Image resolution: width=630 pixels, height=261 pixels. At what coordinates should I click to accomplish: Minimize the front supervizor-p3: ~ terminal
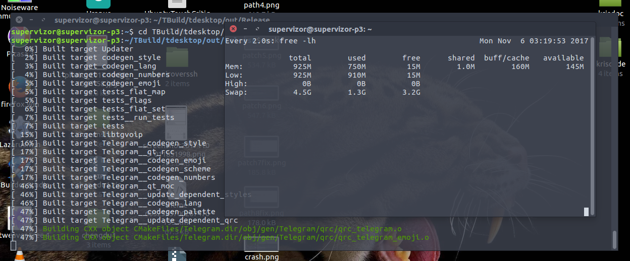click(x=245, y=29)
